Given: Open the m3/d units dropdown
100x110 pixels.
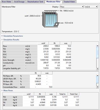Looking at the screenshot, I should (91, 7).
